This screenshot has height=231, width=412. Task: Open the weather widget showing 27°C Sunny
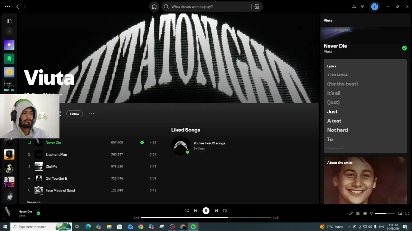pyautogui.click(x=332, y=227)
